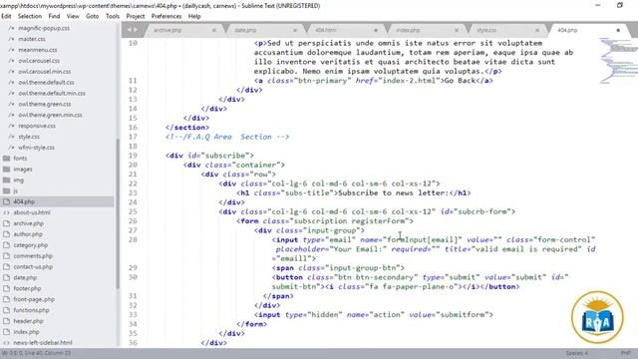Open the Edit menu
The height and width of the screenshot is (359, 638).
[6, 16]
